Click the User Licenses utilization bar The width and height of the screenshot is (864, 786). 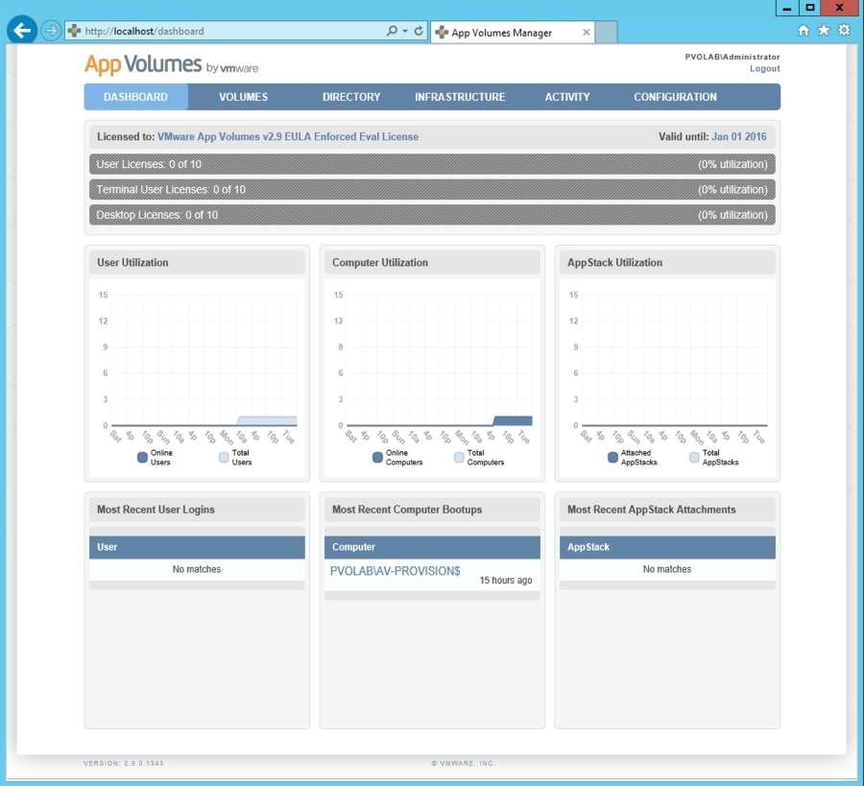(x=432, y=164)
